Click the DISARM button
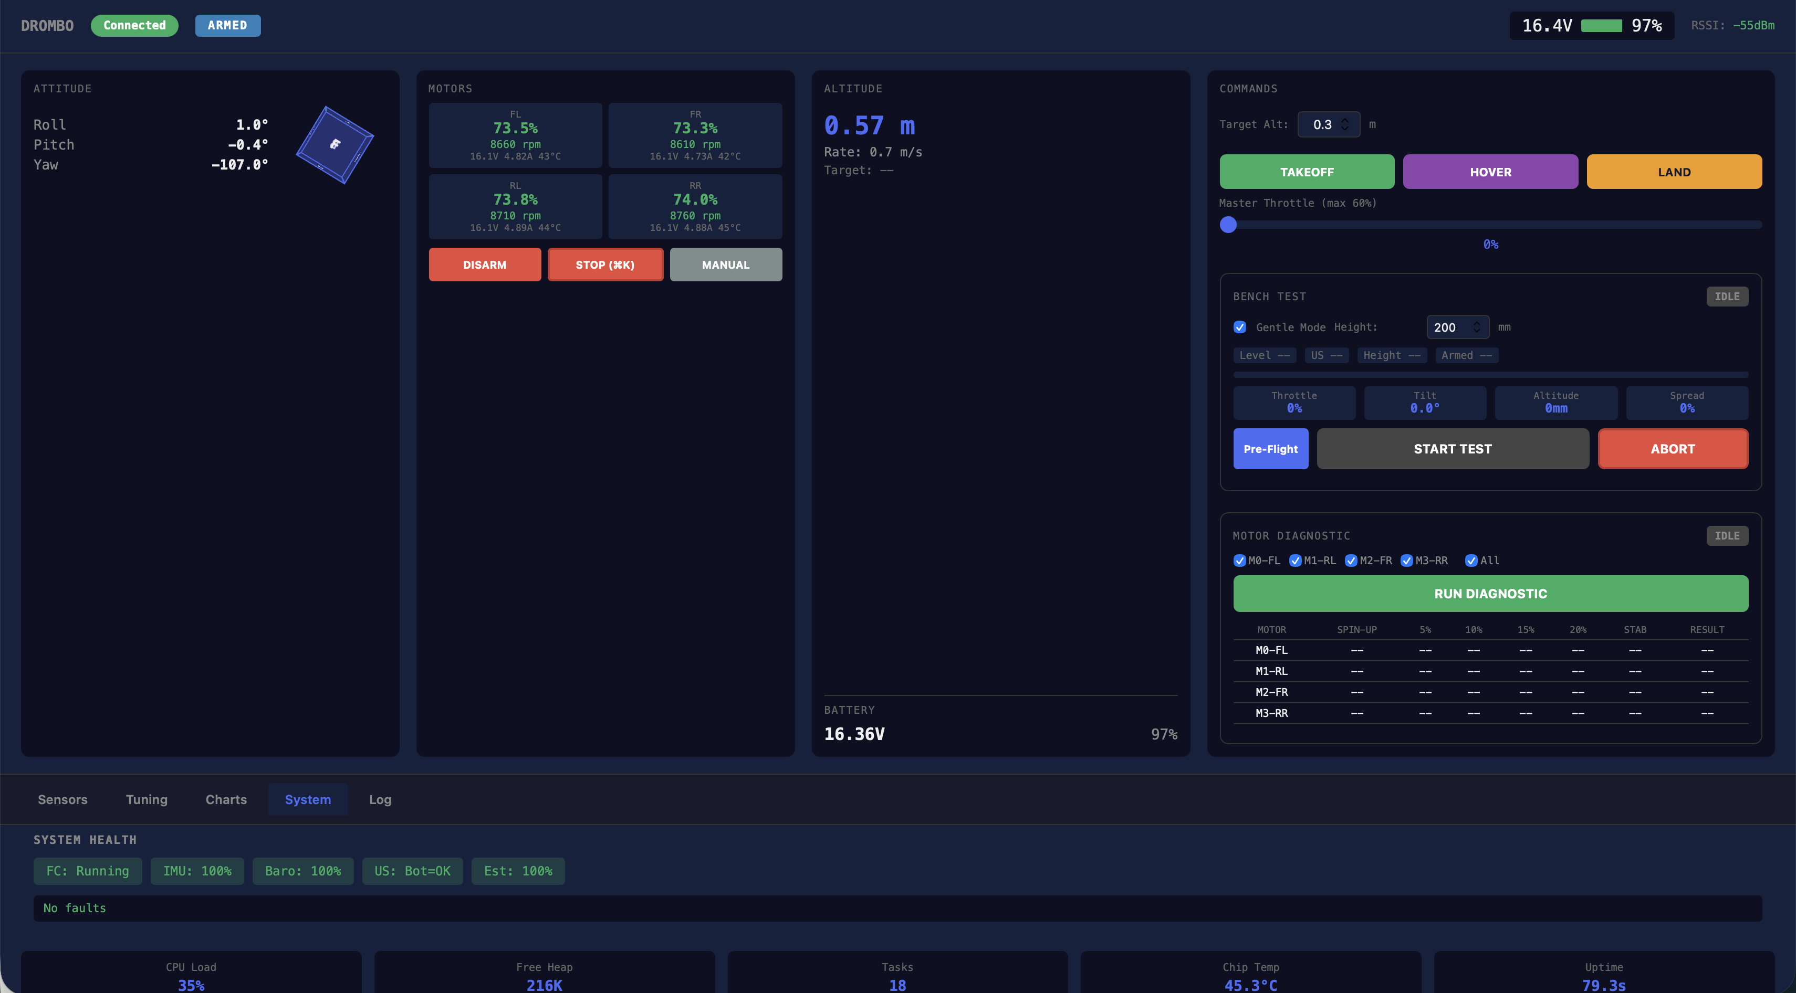 click(485, 265)
